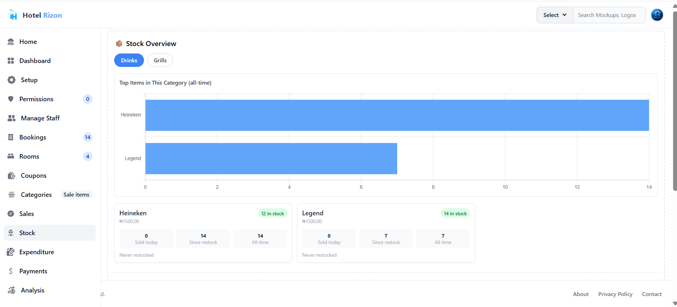Click the Coupons wallet icon
The image size is (677, 307).
pos(12,176)
